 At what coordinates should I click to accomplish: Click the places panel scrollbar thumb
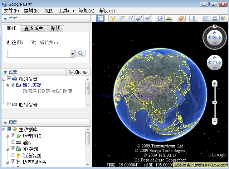pos(88,88)
